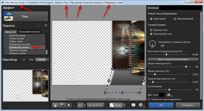The height and width of the screenshot is (111, 204).
Task: Click the Перспектива размытия slider
Action: tap(168, 82)
